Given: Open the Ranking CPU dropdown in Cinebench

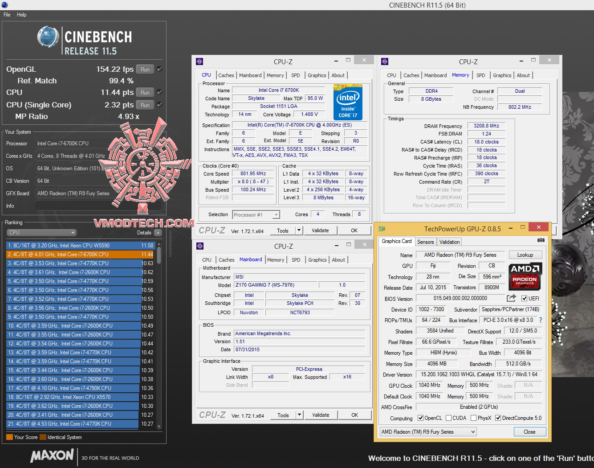Looking at the screenshot, I should [x=42, y=233].
